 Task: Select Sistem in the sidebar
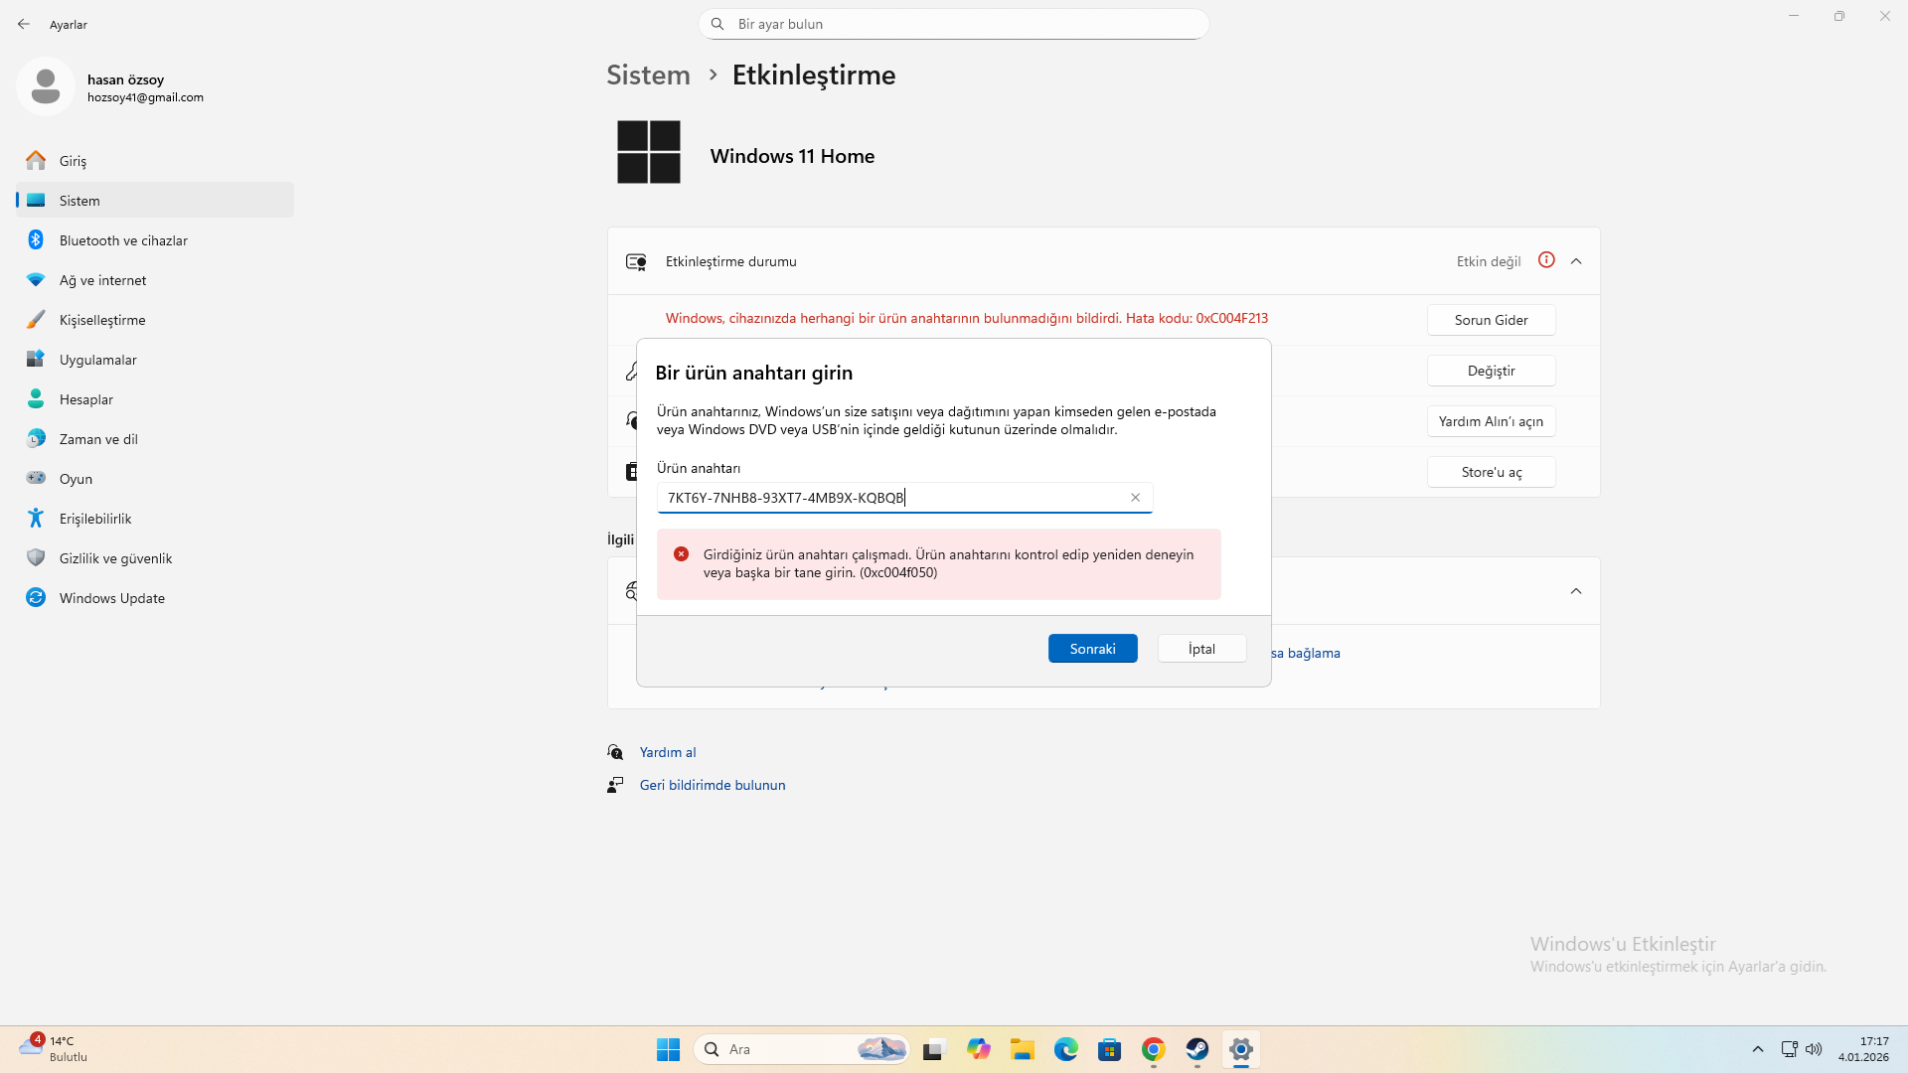155,200
